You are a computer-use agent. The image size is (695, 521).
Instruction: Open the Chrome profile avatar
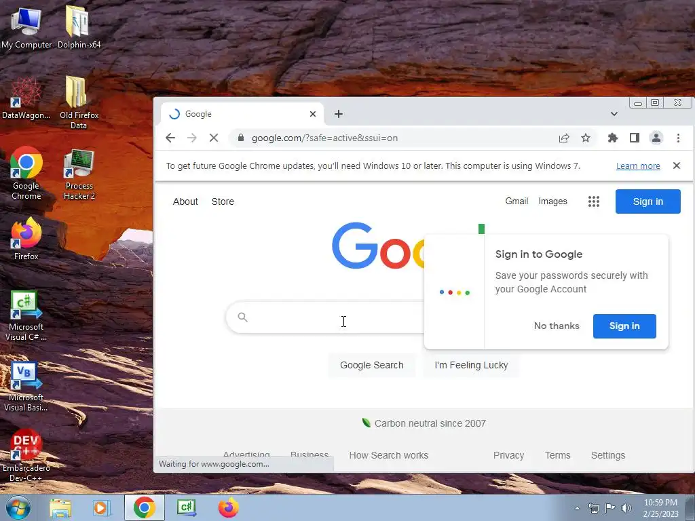656,138
